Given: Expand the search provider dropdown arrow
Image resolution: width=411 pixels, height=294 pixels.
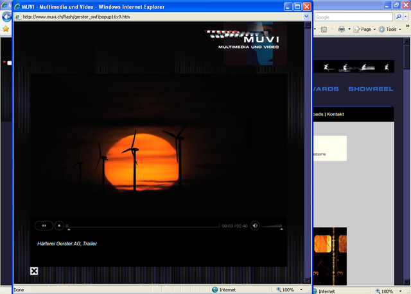Looking at the screenshot, I should tap(404, 17).
